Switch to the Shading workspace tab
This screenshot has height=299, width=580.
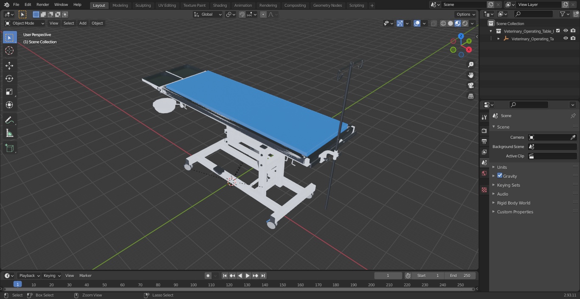[x=220, y=6]
